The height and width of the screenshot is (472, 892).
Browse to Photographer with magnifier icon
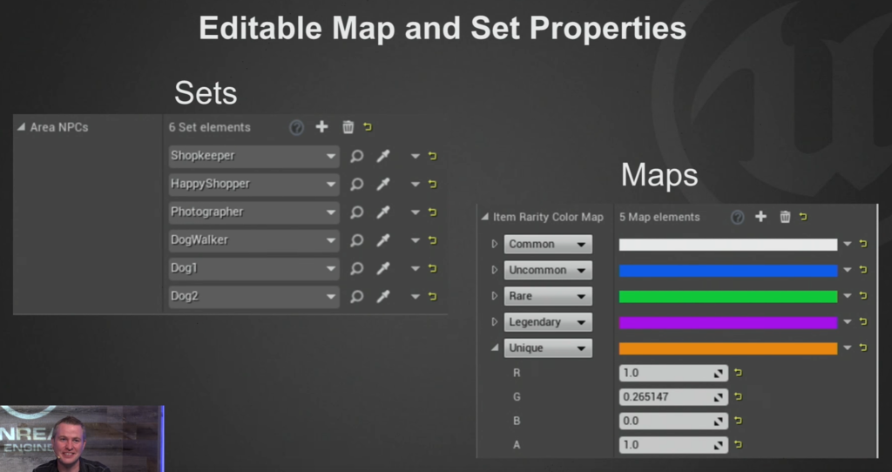coord(356,212)
